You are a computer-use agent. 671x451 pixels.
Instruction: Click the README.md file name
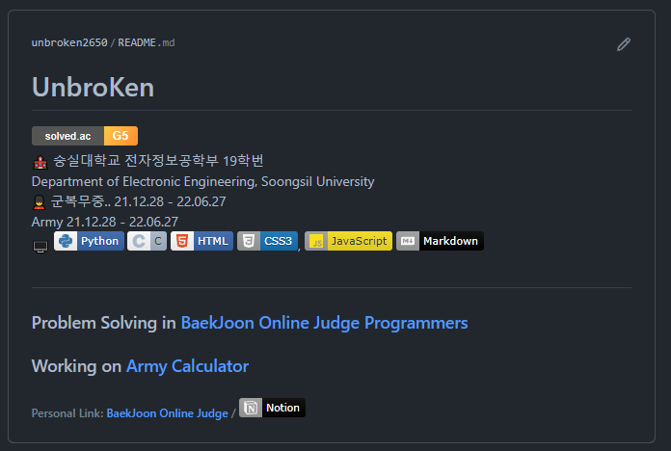pos(147,42)
